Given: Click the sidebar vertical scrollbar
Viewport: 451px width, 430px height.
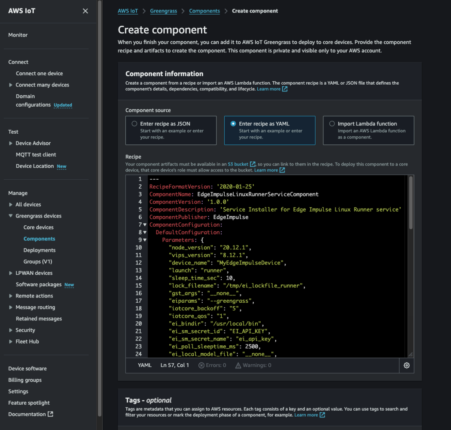Looking at the screenshot, I should click(100, 208).
